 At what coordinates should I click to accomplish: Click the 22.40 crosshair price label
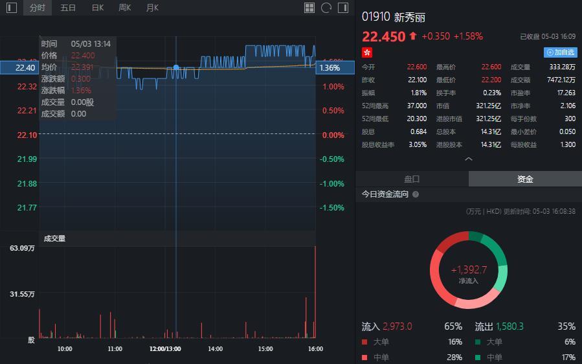coord(26,67)
